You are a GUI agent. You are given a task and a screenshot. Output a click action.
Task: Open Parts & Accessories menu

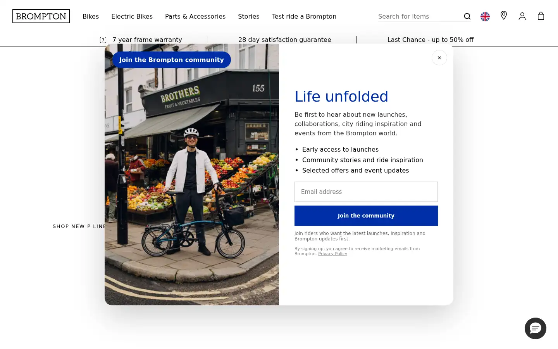[195, 16]
